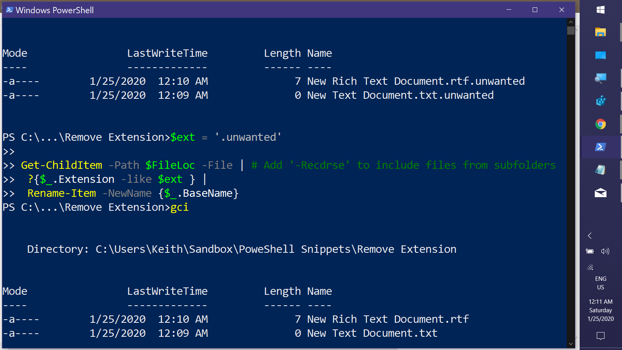Open the clock and calendar flyout
The image size is (622, 350).
tap(601, 310)
